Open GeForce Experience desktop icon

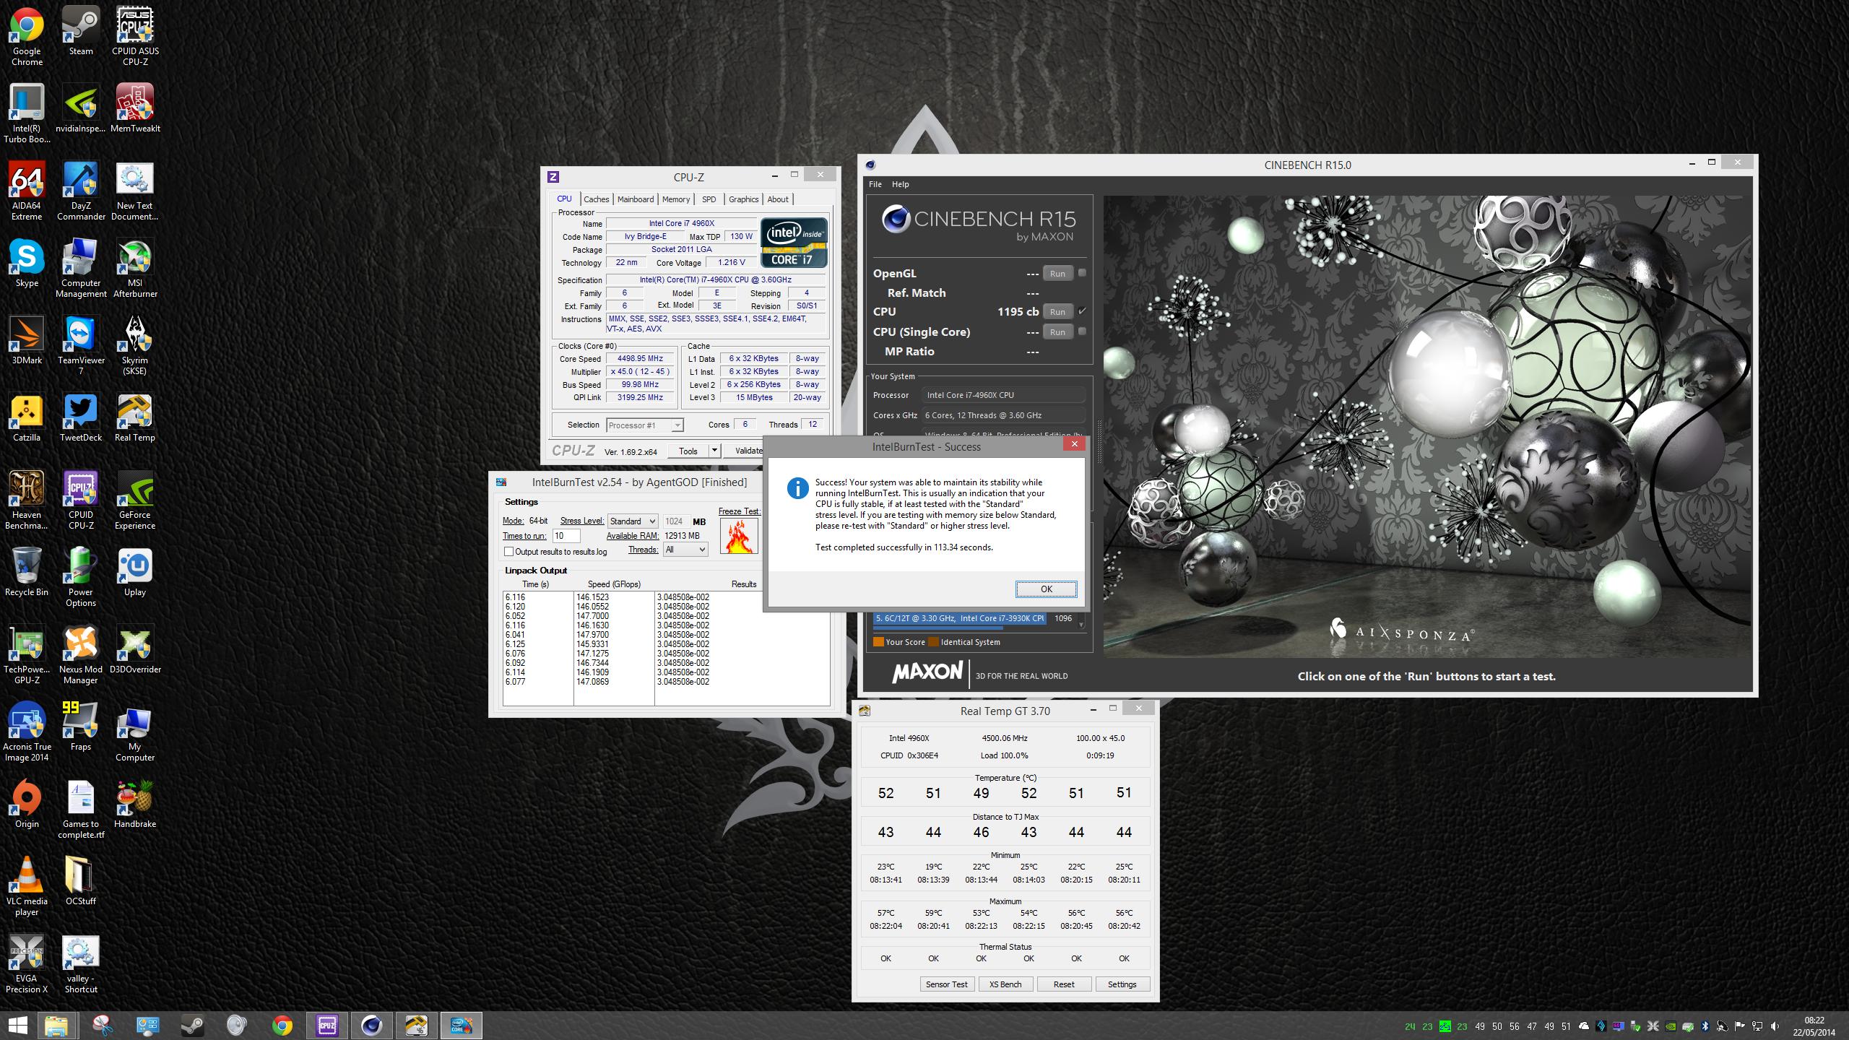(135, 500)
